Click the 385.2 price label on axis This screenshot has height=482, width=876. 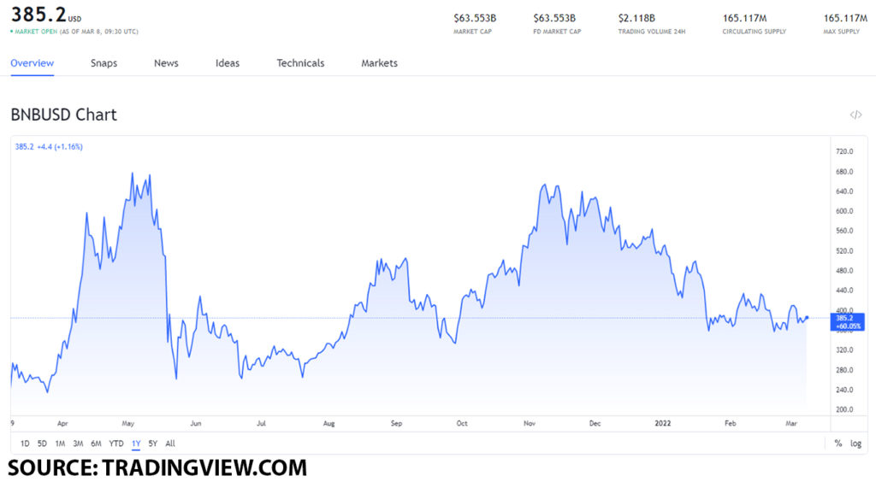(847, 322)
